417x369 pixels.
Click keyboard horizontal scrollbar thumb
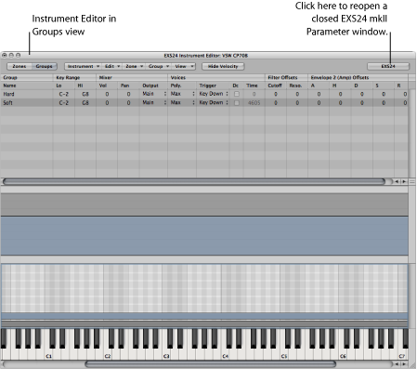tap(210, 364)
